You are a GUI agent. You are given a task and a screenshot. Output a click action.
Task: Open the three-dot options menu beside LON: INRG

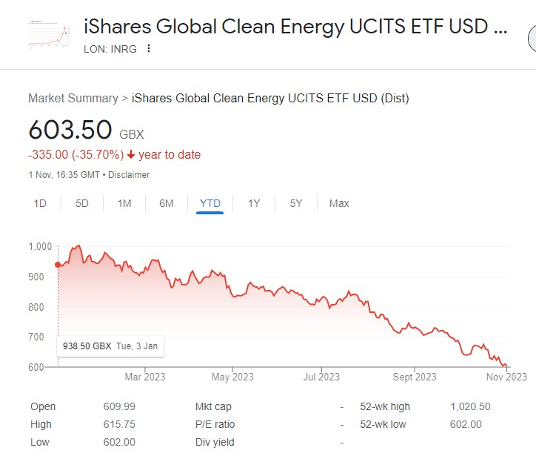(149, 48)
